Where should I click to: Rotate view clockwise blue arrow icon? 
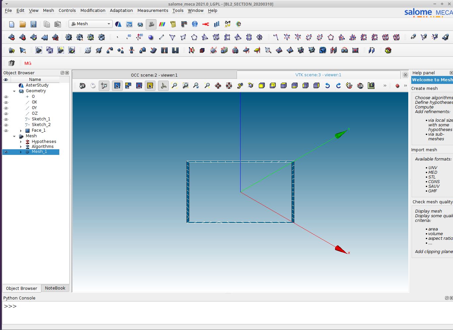338,86
